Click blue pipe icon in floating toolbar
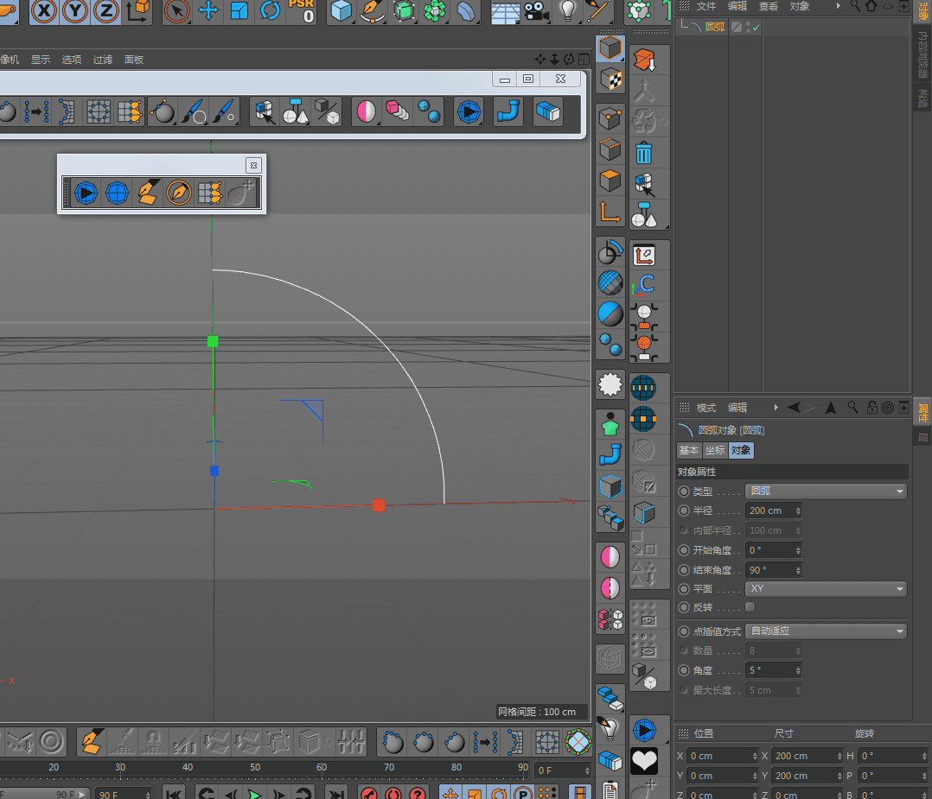This screenshot has height=799, width=932. tap(508, 111)
